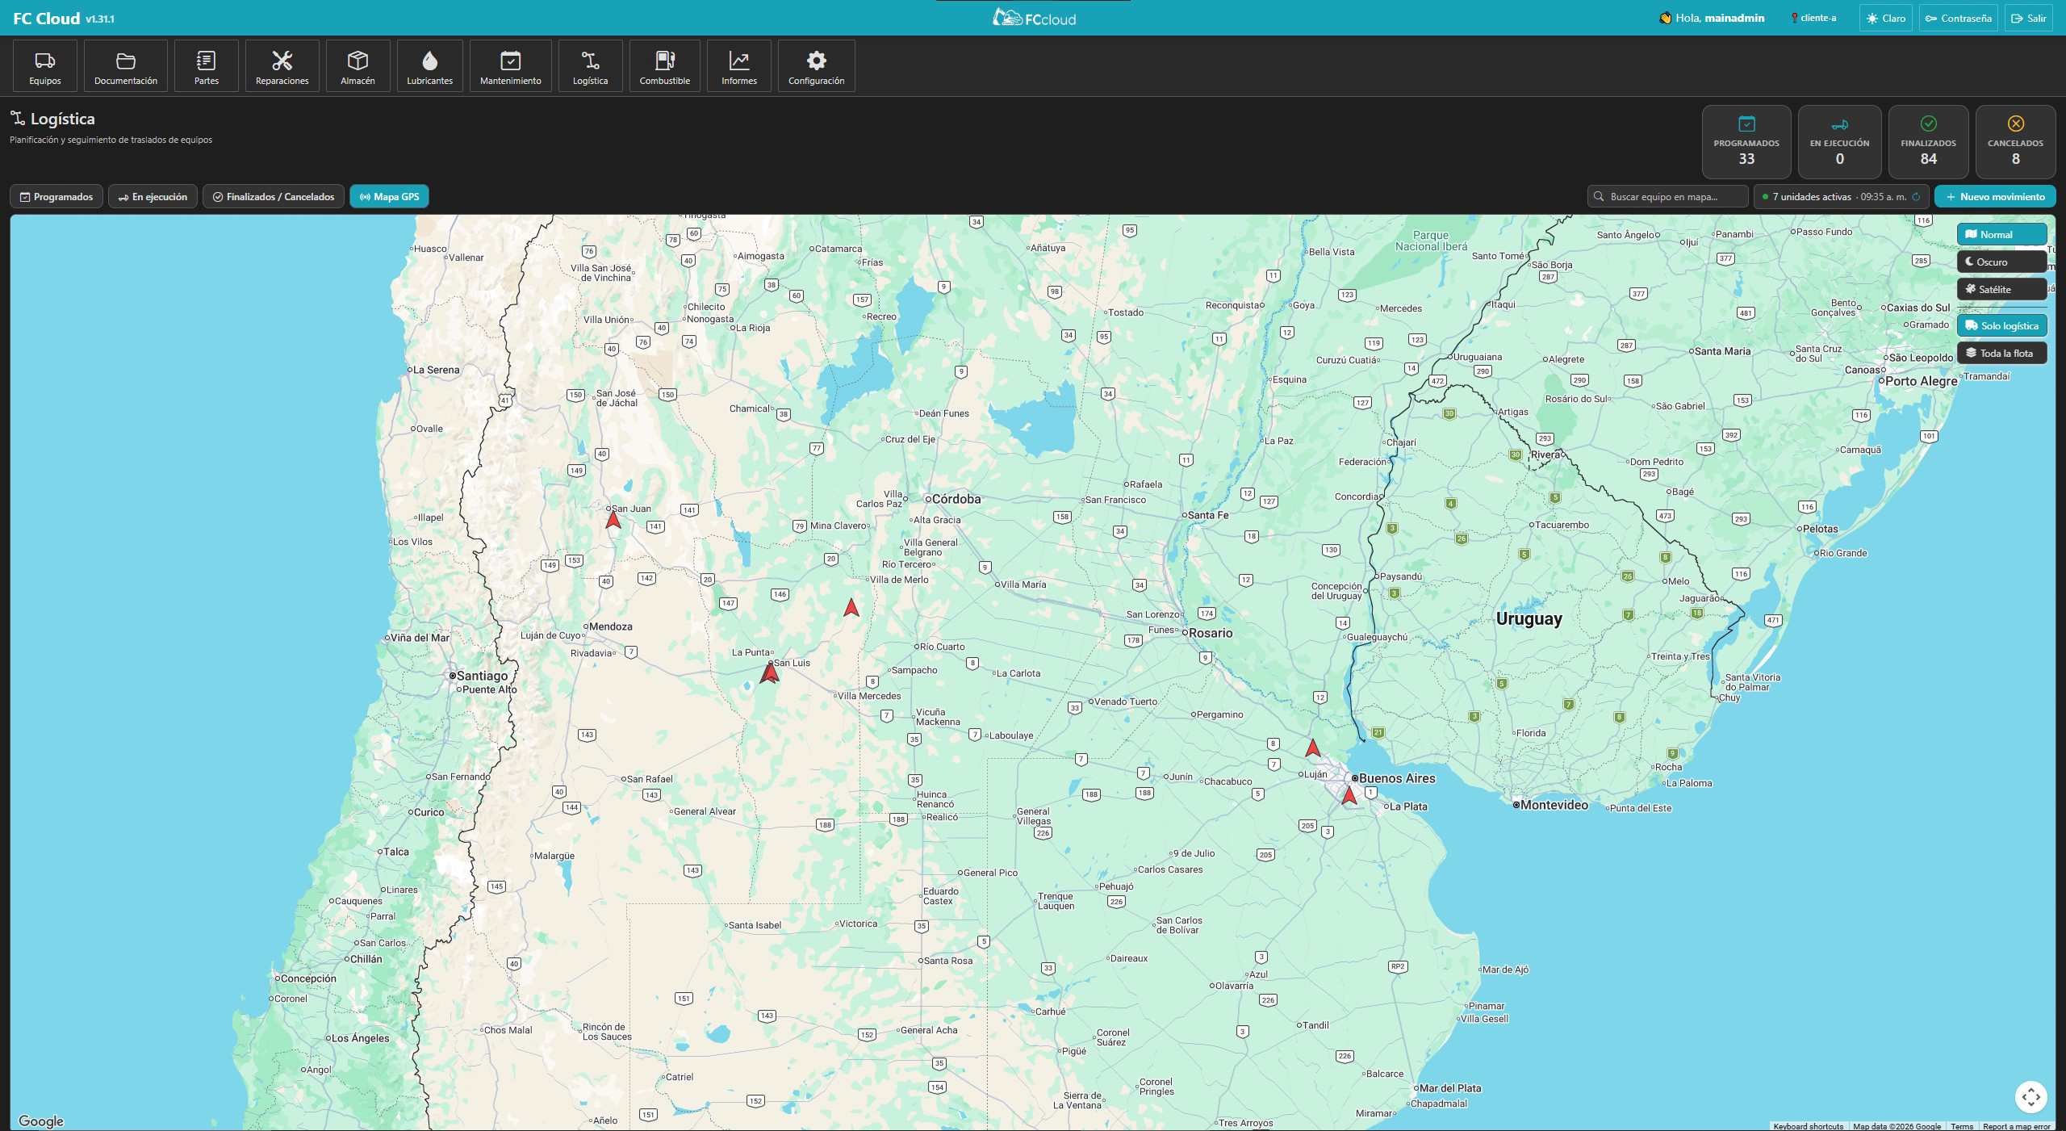The height and width of the screenshot is (1131, 2066).
Task: Open the Mantenimiento calendar module
Action: (511, 66)
